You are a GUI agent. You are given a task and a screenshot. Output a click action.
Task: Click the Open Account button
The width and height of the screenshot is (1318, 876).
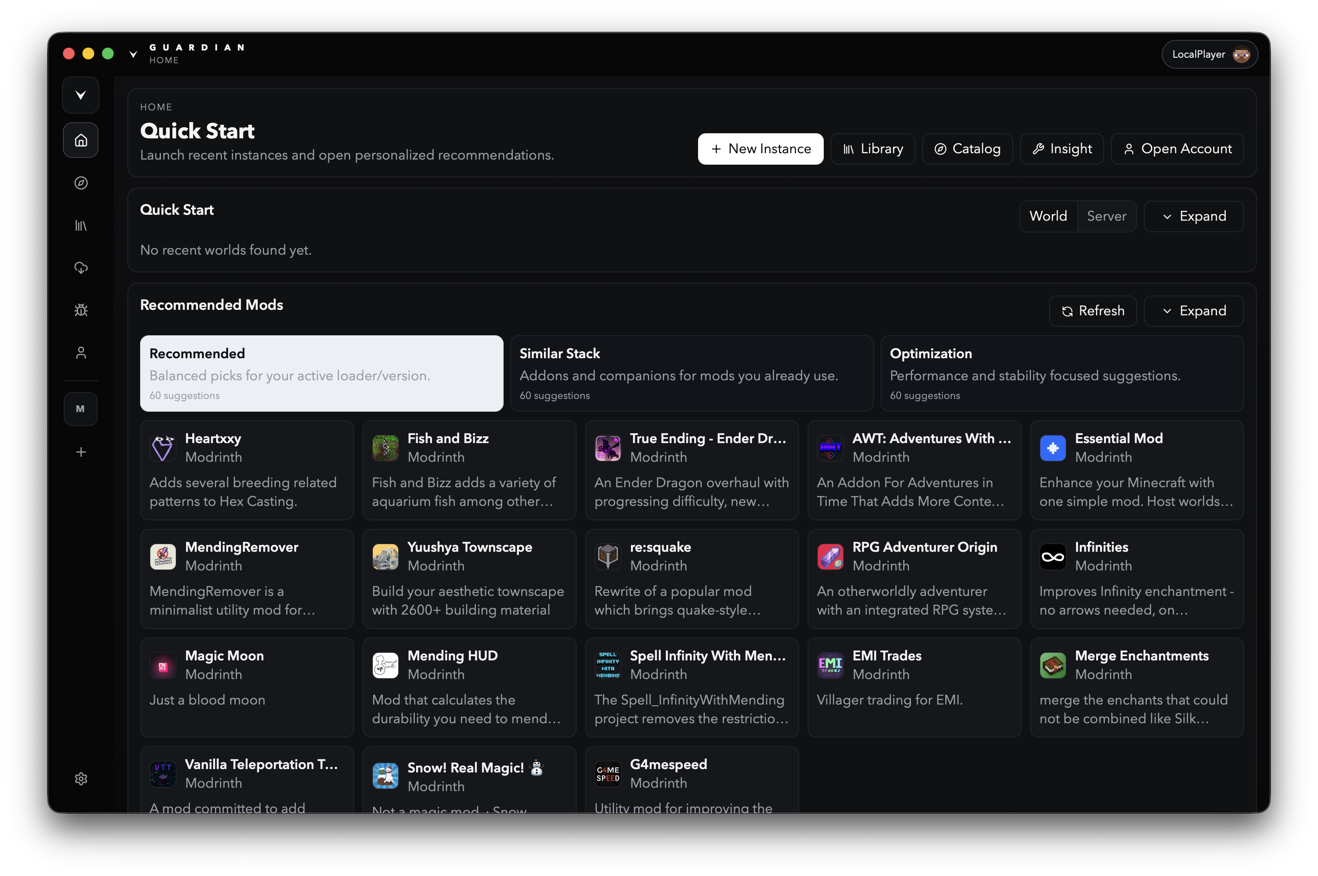click(1177, 149)
